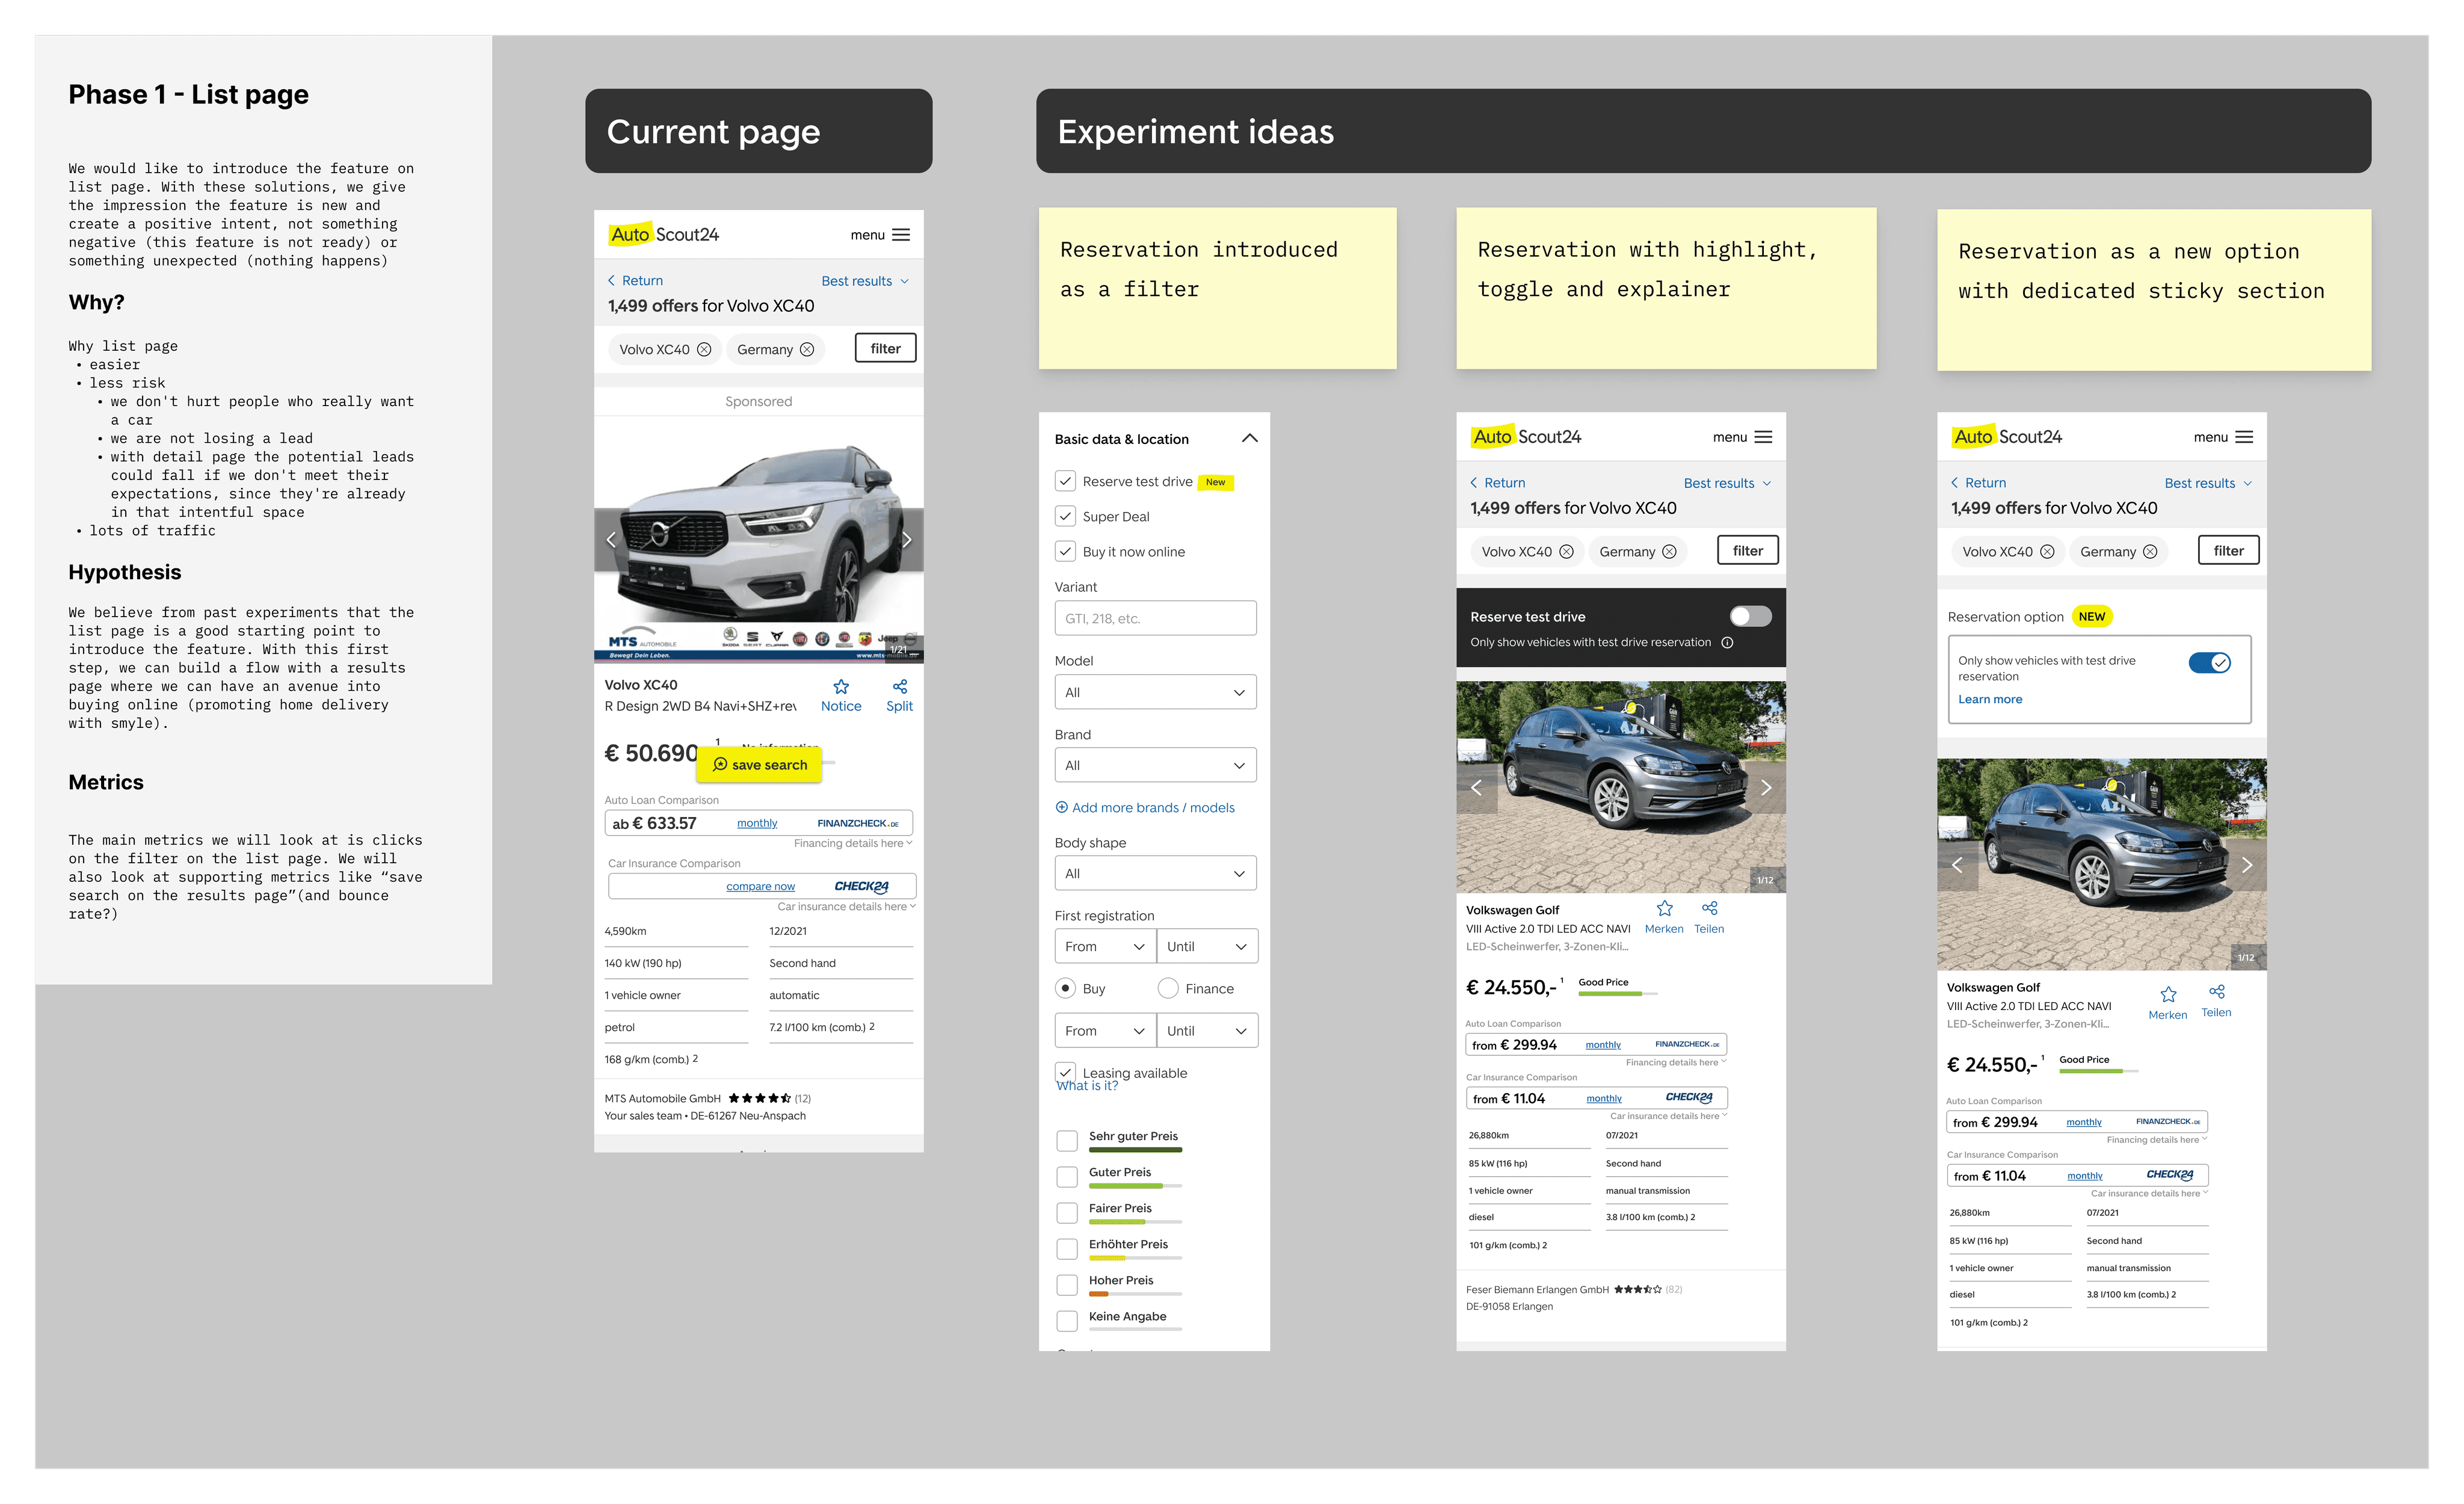Open the Model dropdown
2464x1504 pixels.
(1155, 692)
